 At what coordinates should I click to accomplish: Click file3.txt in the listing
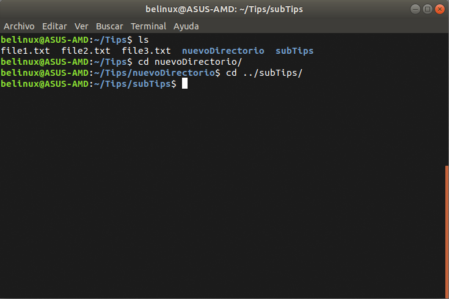(146, 51)
